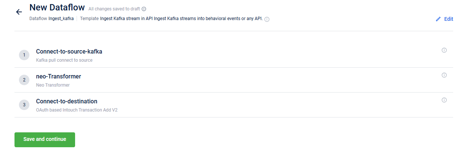
Task: Click info icon next to 'All changes saved to draft'
Action: pos(144,9)
